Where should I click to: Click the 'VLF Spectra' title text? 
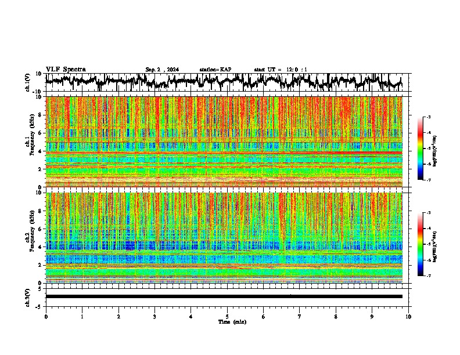(66, 70)
